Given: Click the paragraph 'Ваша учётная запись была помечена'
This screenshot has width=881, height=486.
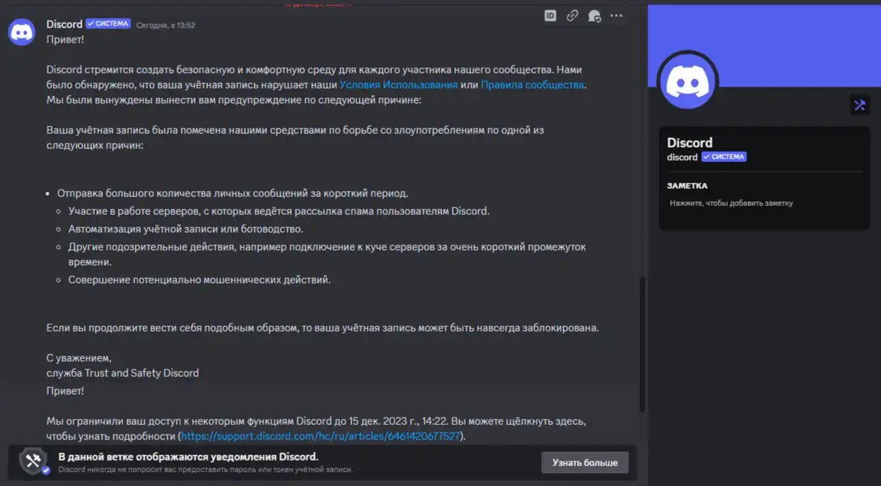Looking at the screenshot, I should (295, 137).
